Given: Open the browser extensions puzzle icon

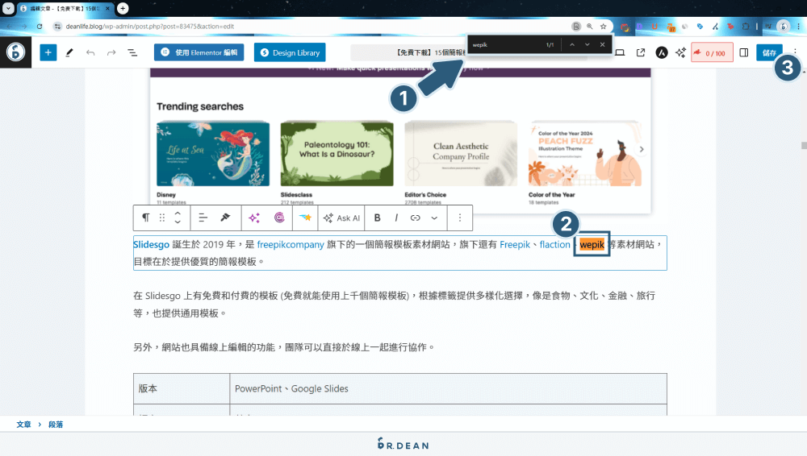Looking at the screenshot, I should (745, 27).
